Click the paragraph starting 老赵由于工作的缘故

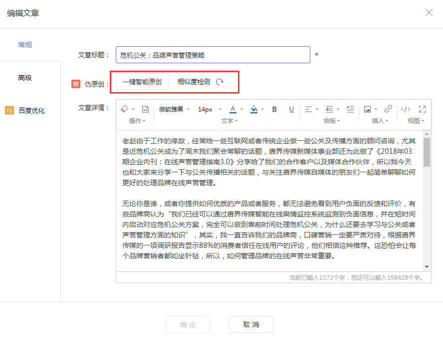click(x=269, y=162)
